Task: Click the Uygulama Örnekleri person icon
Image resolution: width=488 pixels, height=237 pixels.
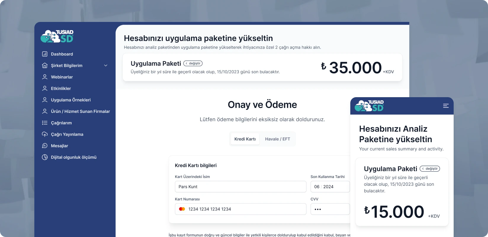Action: coord(45,100)
